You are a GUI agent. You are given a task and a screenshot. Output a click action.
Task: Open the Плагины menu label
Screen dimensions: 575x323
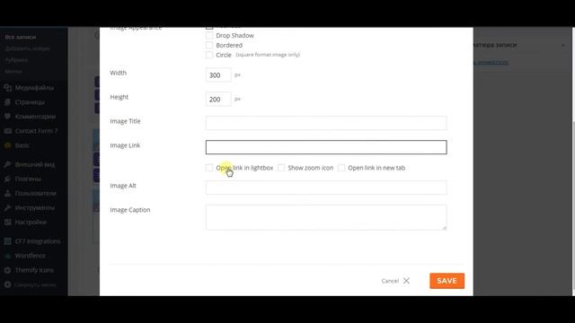coord(28,179)
